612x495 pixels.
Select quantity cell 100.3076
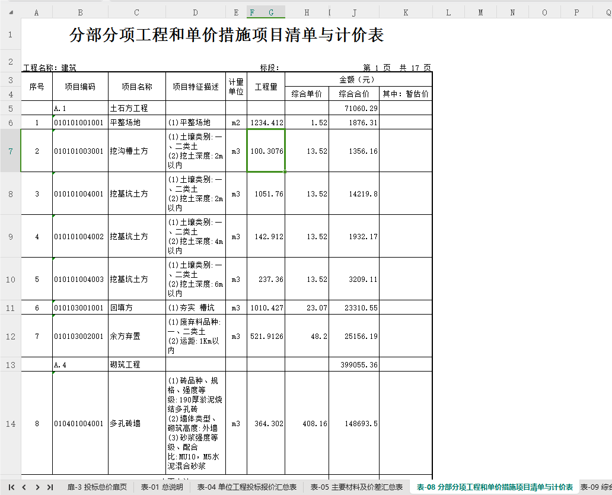(x=266, y=151)
